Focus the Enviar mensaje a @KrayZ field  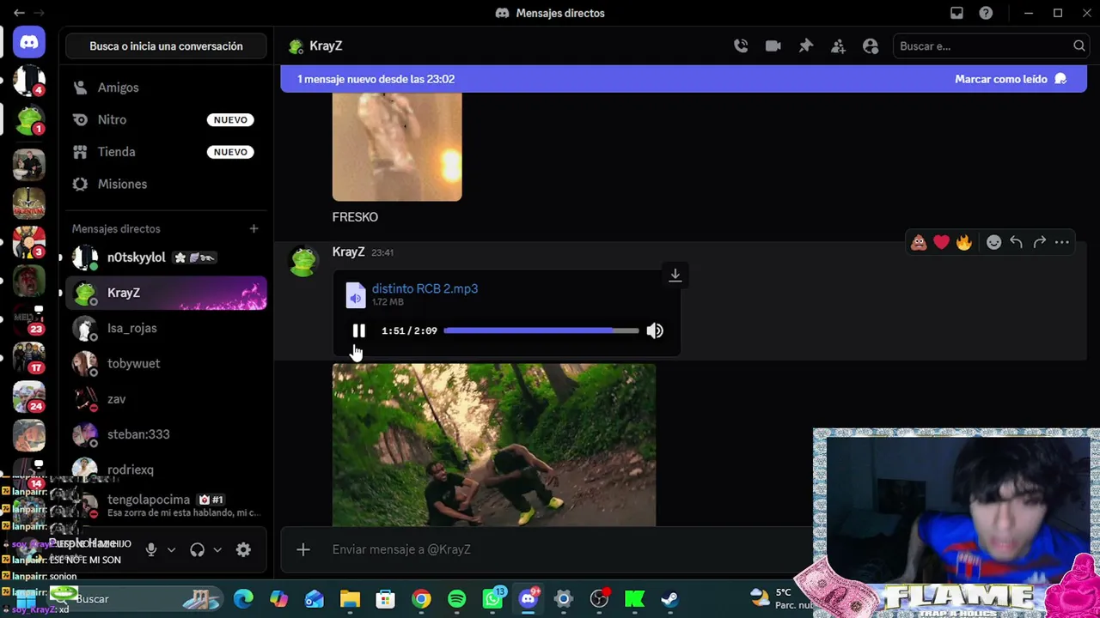pyautogui.click(x=567, y=549)
